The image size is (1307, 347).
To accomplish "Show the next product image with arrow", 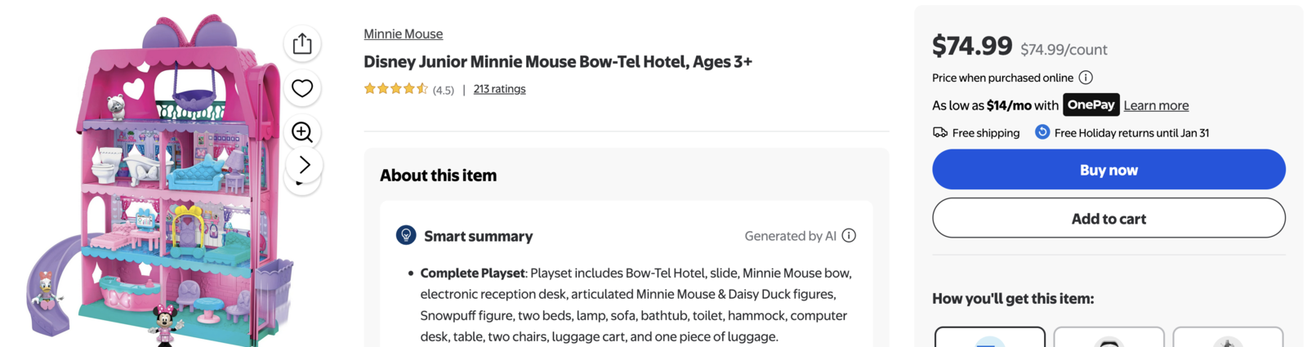I will (x=304, y=165).
